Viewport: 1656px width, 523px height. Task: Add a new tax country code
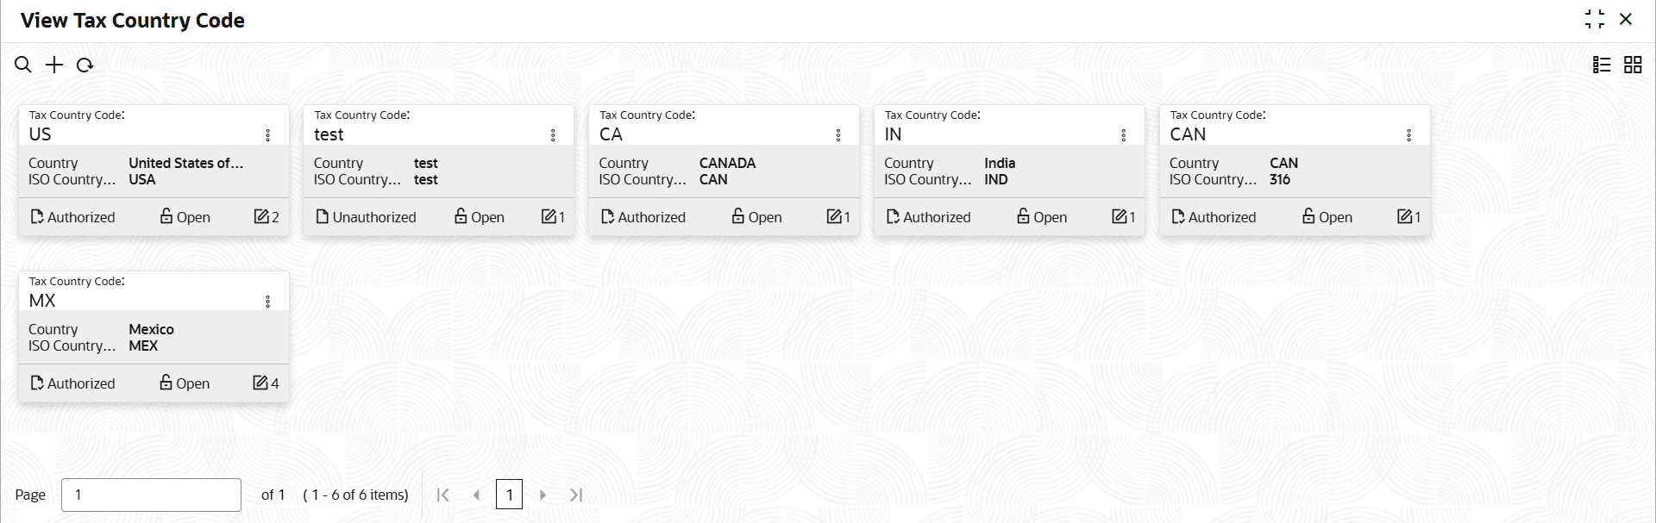point(54,65)
